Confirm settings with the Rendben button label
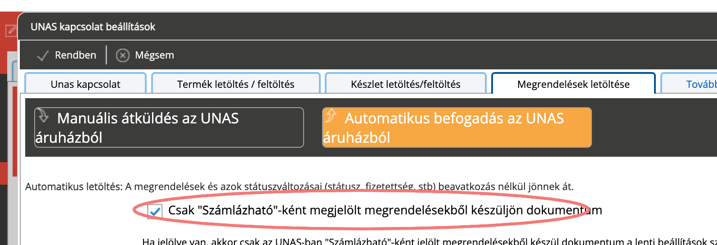Screen dimensions: 717x245 pyautogui.click(x=76, y=55)
